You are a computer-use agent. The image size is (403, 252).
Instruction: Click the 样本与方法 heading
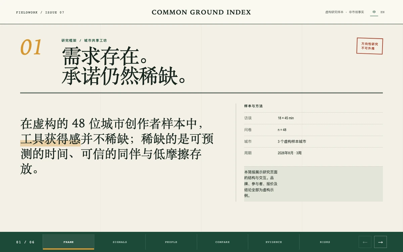pyautogui.click(x=254, y=106)
